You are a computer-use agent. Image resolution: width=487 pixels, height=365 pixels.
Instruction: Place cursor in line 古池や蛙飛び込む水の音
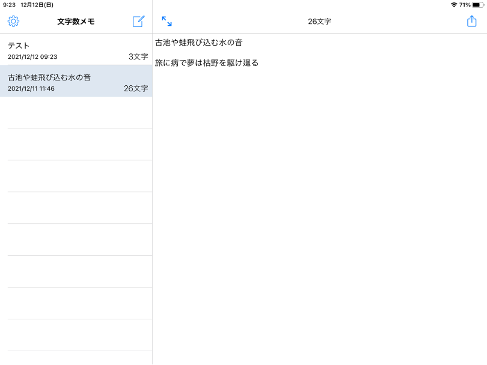tap(199, 43)
